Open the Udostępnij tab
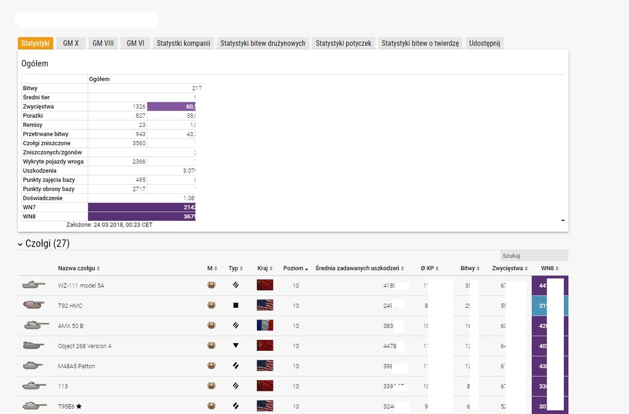 coord(485,44)
